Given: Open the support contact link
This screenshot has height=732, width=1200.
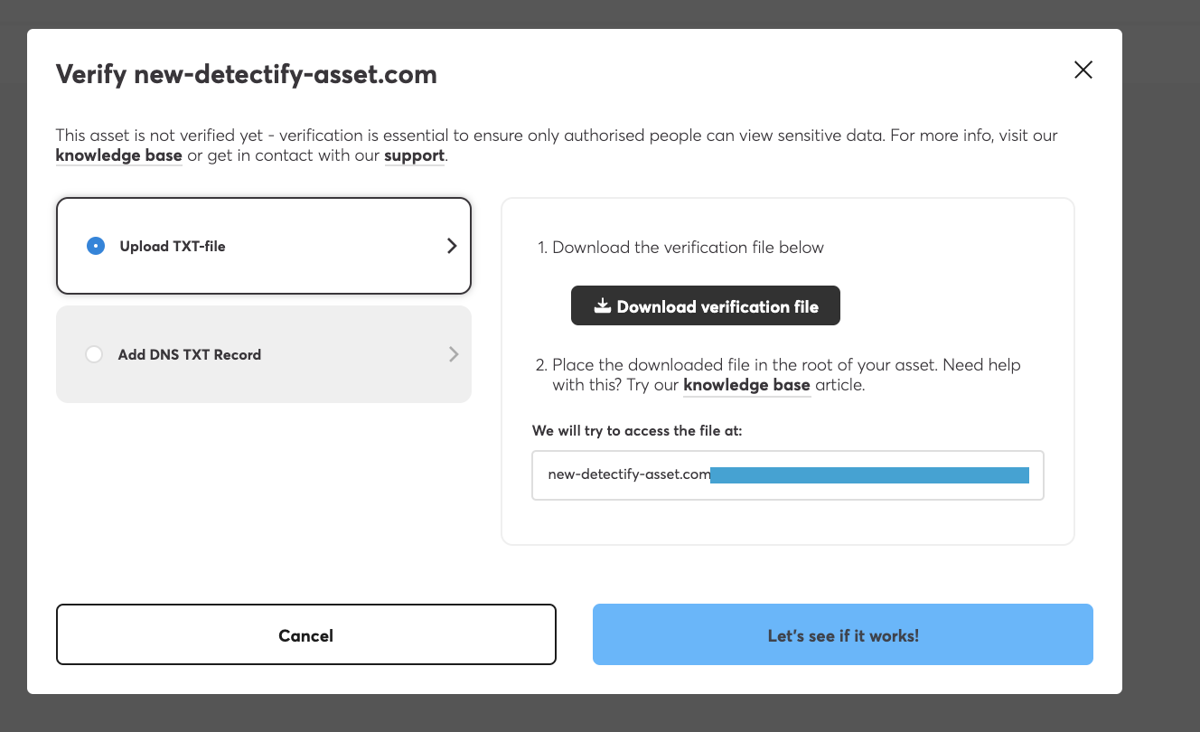Looking at the screenshot, I should pyautogui.click(x=414, y=155).
